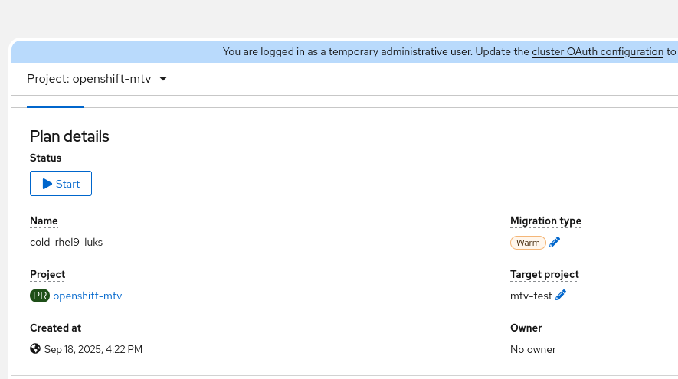Open the Project: openshift-mtv dropdown
This screenshot has height=379, width=678.
pyautogui.click(x=97, y=79)
